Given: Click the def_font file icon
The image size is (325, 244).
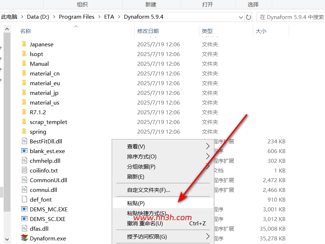Looking at the screenshot, I should click(24, 199).
